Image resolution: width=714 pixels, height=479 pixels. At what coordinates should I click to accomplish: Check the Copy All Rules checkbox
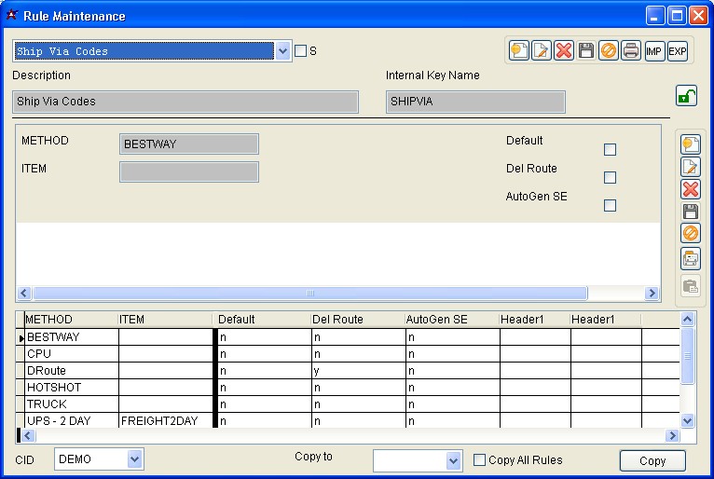[479, 459]
